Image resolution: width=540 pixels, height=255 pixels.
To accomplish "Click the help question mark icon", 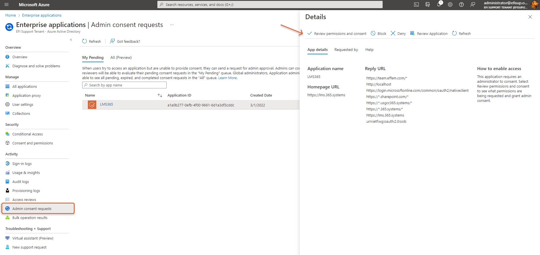I will click(x=461, y=5).
